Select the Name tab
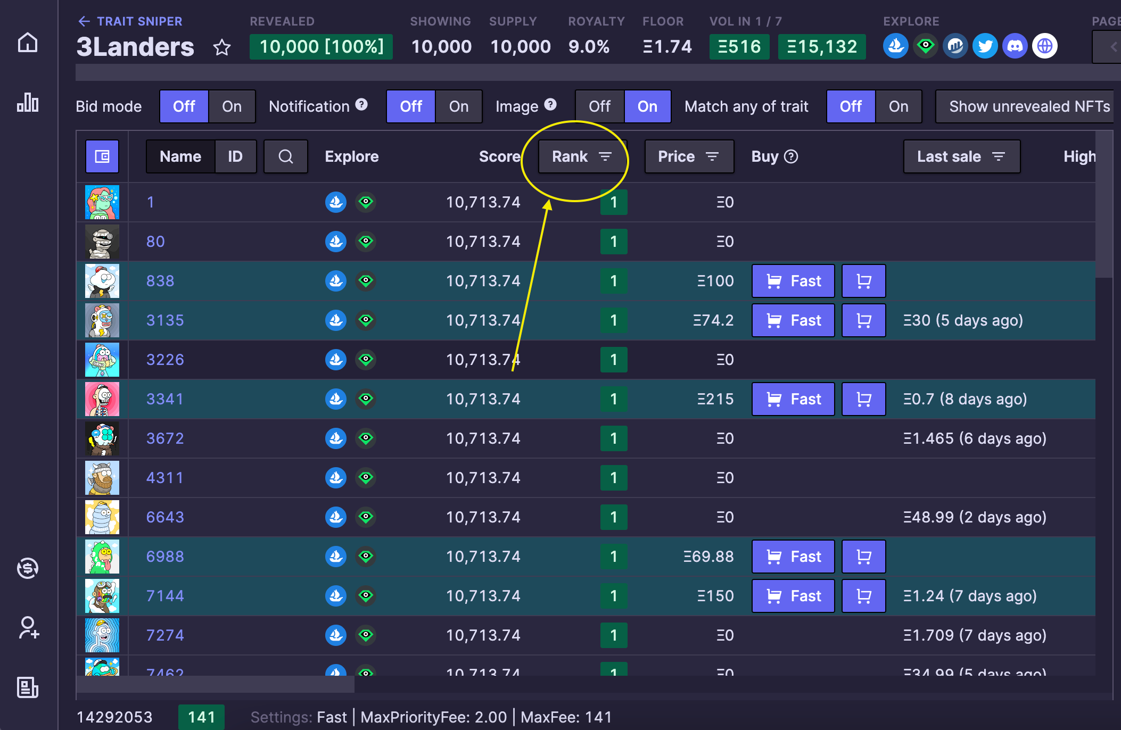Image resolution: width=1121 pixels, height=730 pixels. coord(180,156)
